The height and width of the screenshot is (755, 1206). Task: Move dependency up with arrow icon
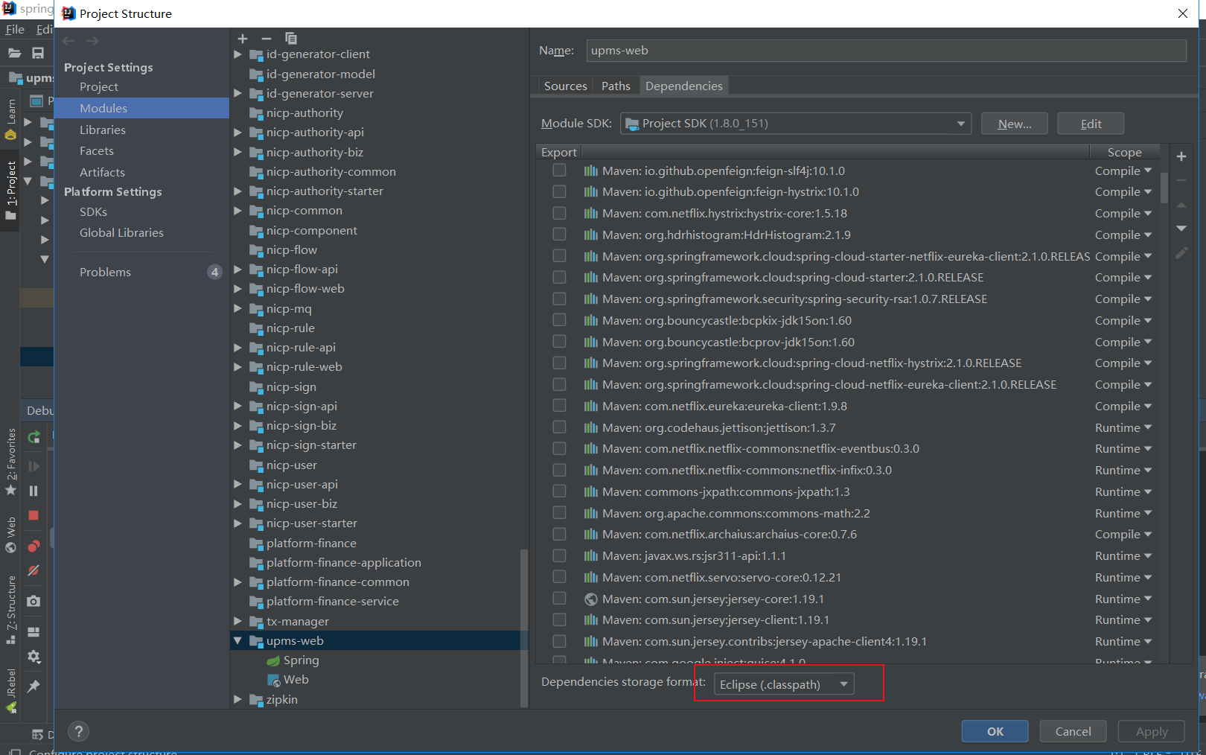click(1181, 205)
